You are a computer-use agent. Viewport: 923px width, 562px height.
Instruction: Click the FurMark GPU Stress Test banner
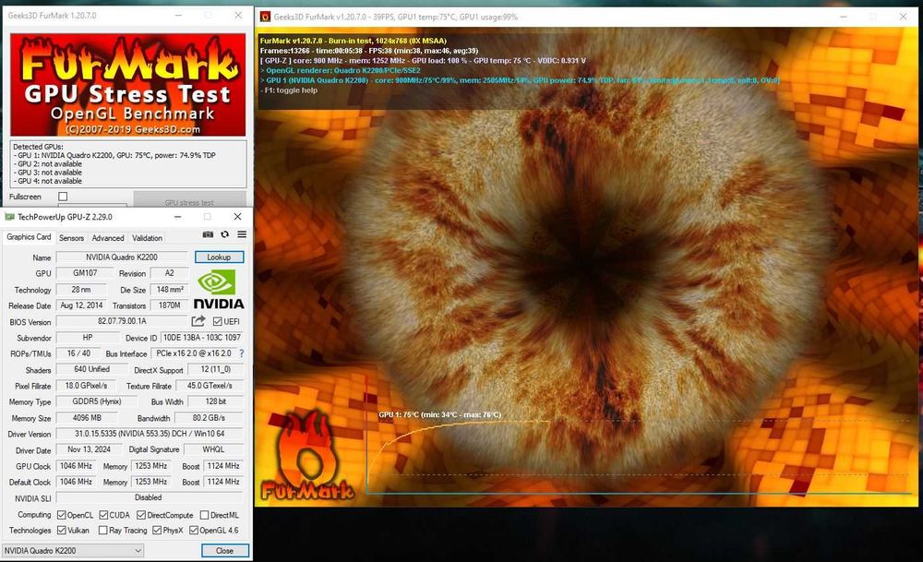coord(127,85)
